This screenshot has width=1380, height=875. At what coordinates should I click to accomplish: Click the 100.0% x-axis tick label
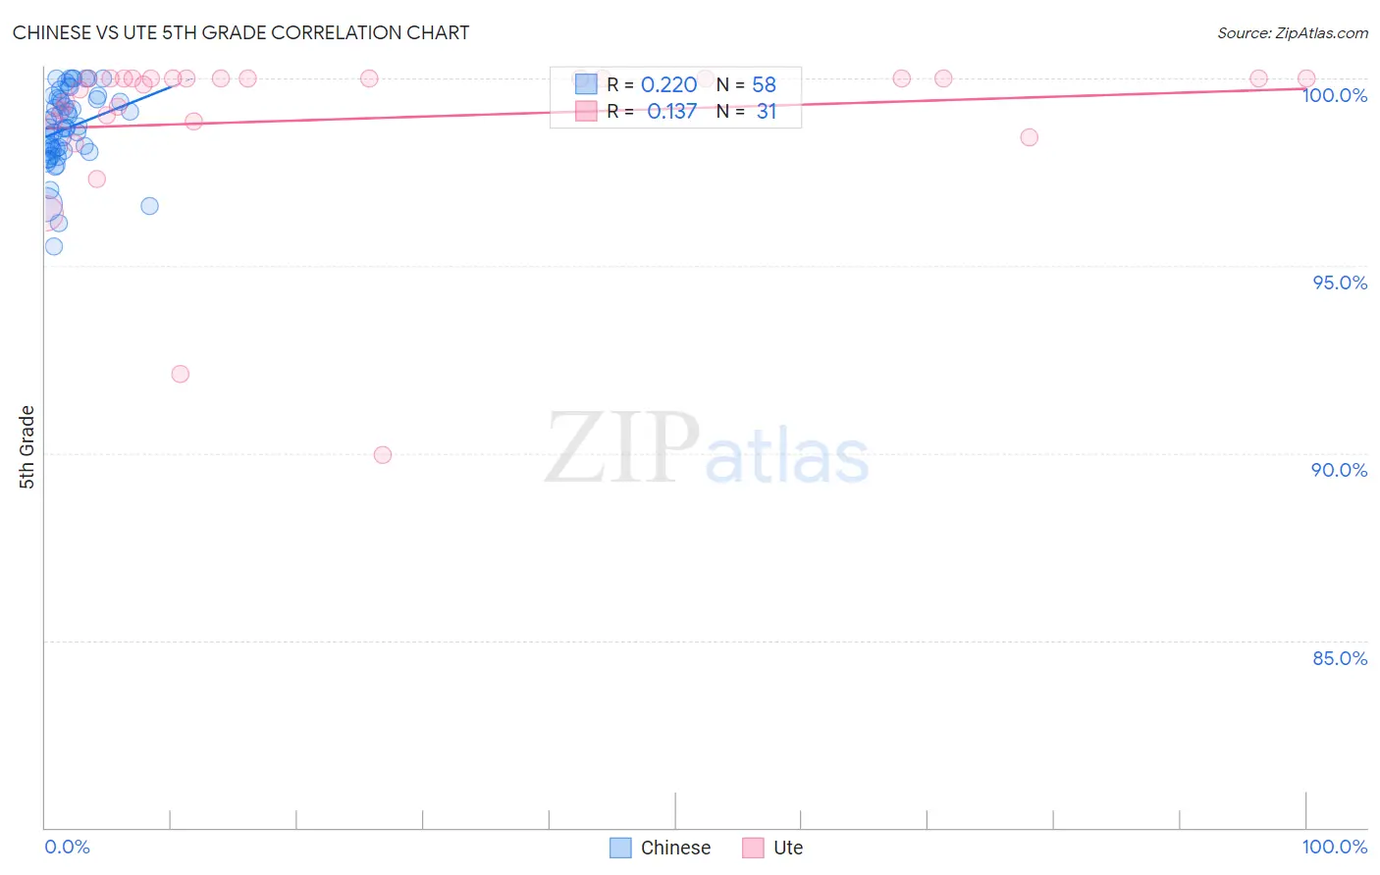[1334, 847]
